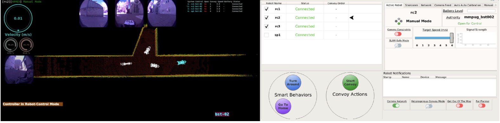Toggle the Comms Constraints switch
The image size is (500, 123).
398,34
